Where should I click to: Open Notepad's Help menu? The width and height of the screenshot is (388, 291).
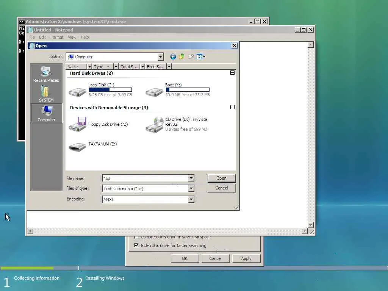point(84,37)
